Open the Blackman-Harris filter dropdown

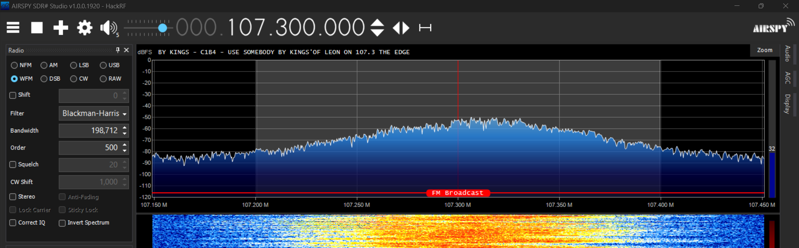coord(94,113)
